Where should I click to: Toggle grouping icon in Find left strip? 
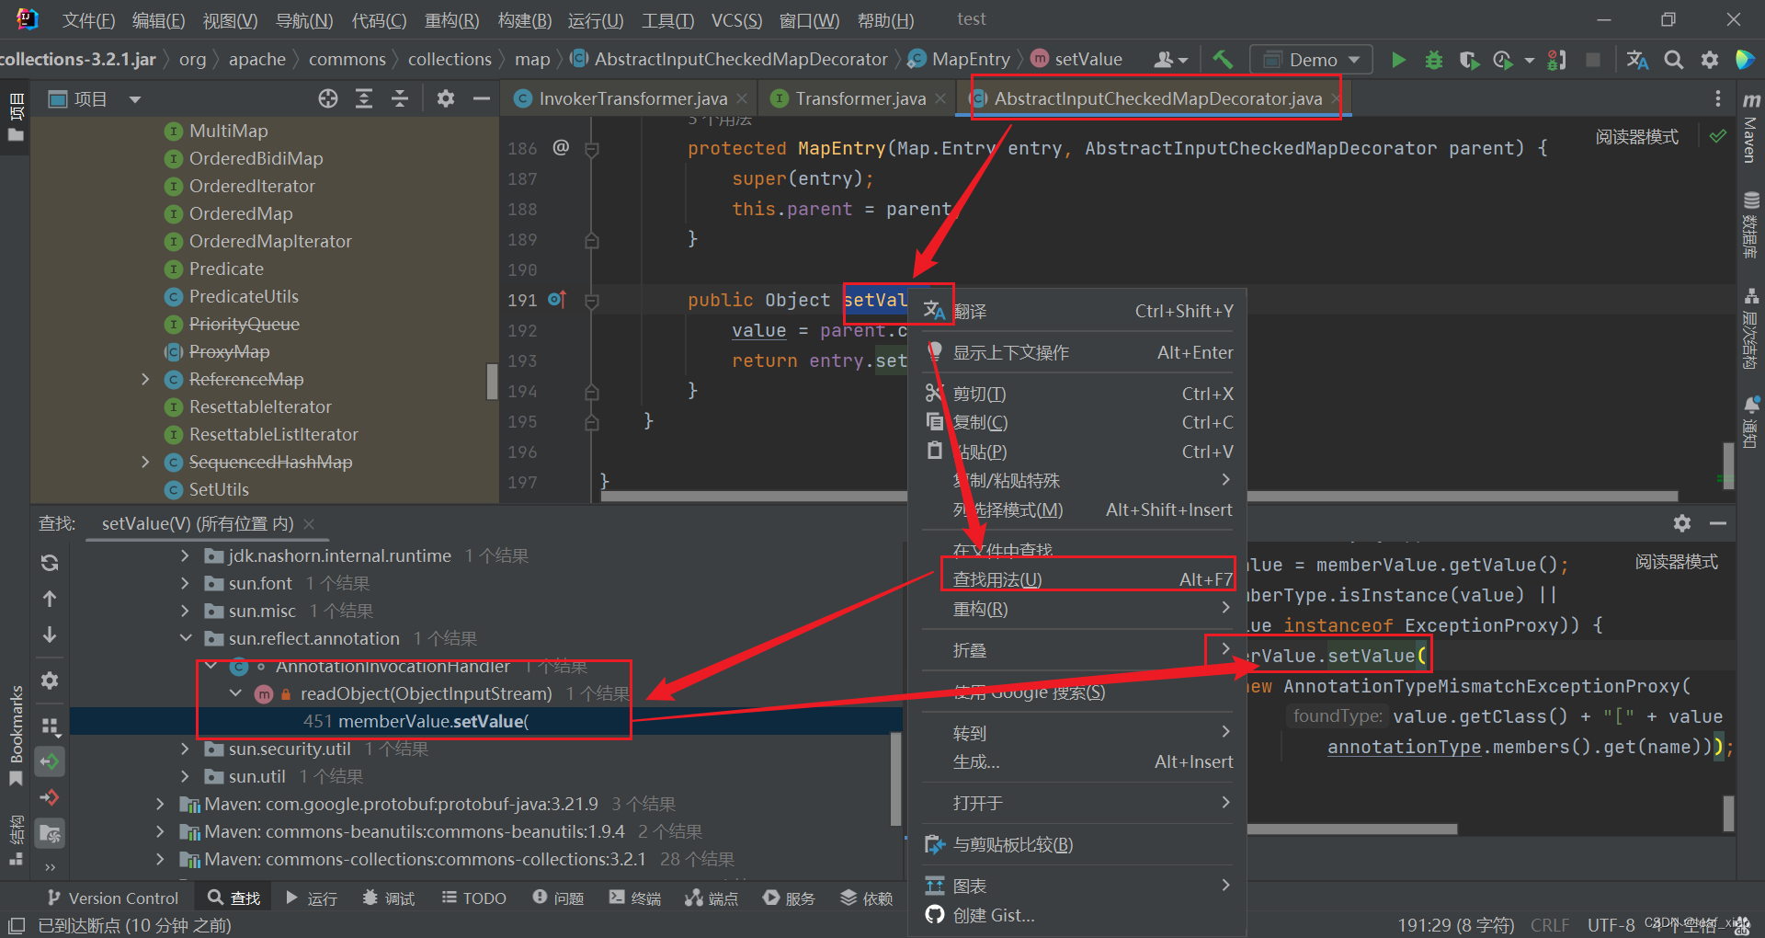pyautogui.click(x=50, y=726)
